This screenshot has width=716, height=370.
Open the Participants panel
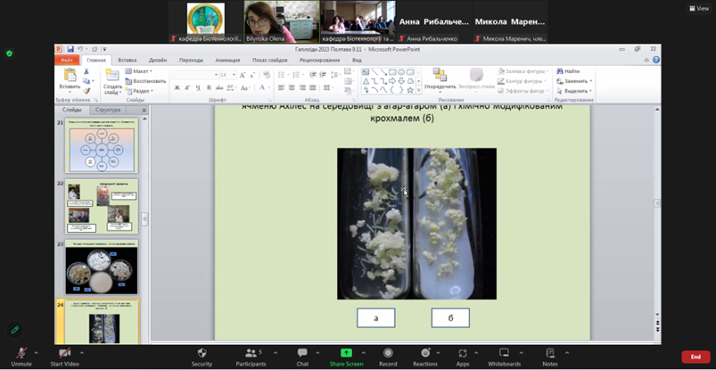pyautogui.click(x=251, y=357)
